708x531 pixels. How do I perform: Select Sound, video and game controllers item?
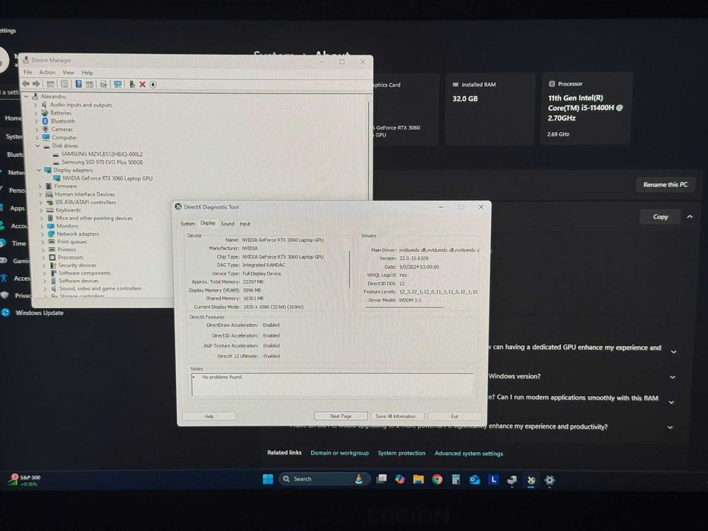point(100,288)
